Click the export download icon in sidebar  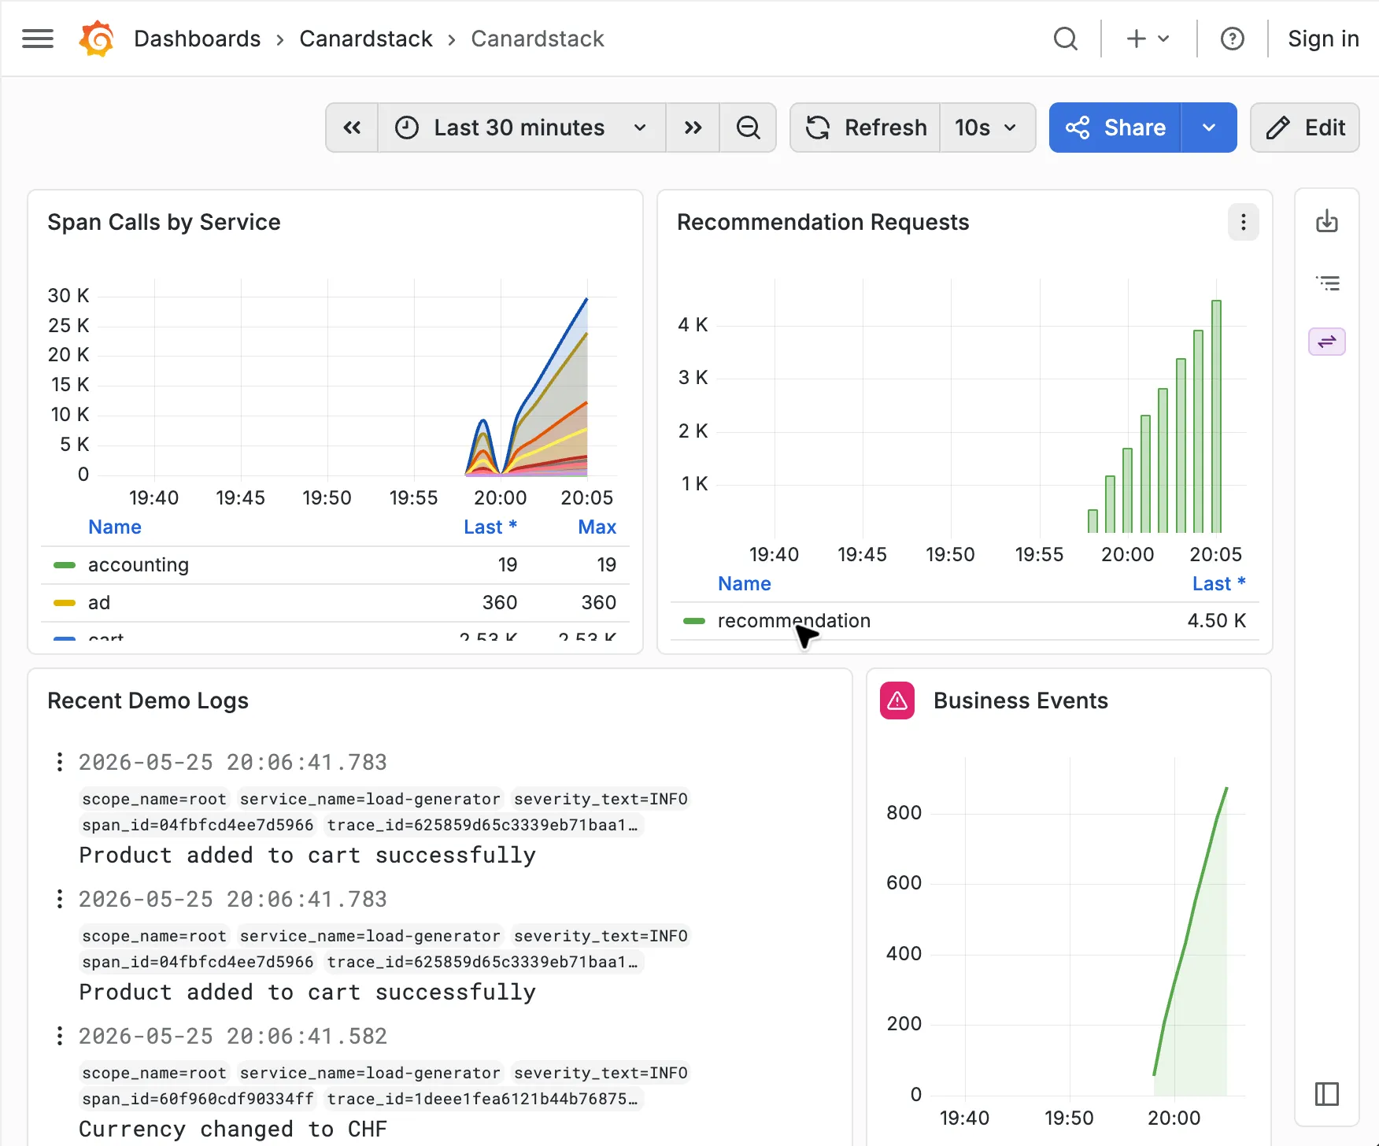(1327, 221)
